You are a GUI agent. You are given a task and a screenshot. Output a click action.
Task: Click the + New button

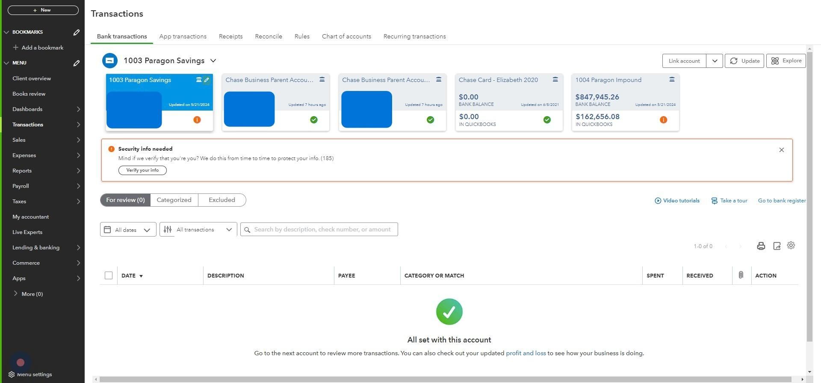(x=43, y=10)
